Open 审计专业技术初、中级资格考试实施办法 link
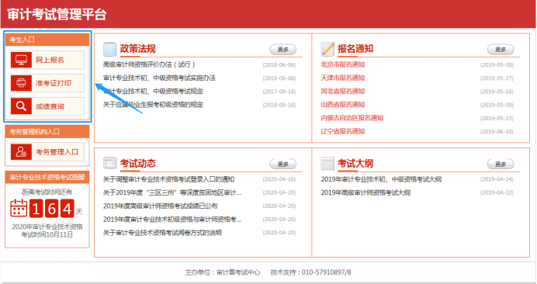The image size is (537, 284). pos(159,78)
